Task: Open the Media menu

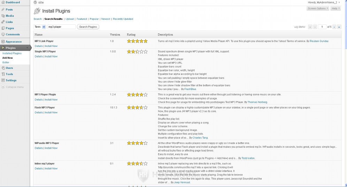Action: [x=9, y=16]
